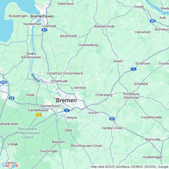Click the A1 shield south of Bremen
169x169 pixels.
click(x=67, y=110)
